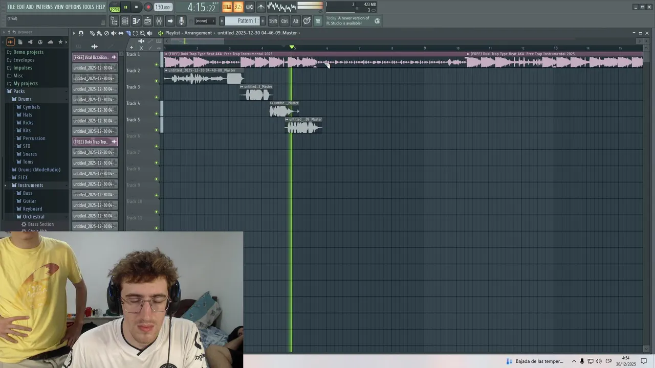Click the browser files page icon

(x=20, y=42)
